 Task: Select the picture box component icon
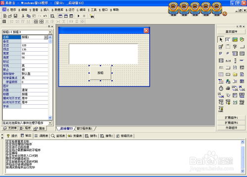click(235, 39)
